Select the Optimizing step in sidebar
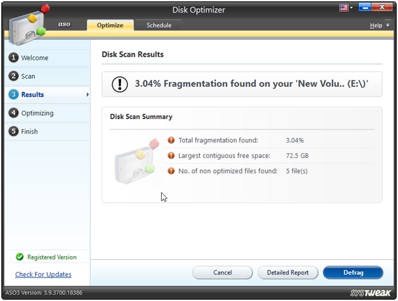Screen dimensions: 398x301 point(37,113)
